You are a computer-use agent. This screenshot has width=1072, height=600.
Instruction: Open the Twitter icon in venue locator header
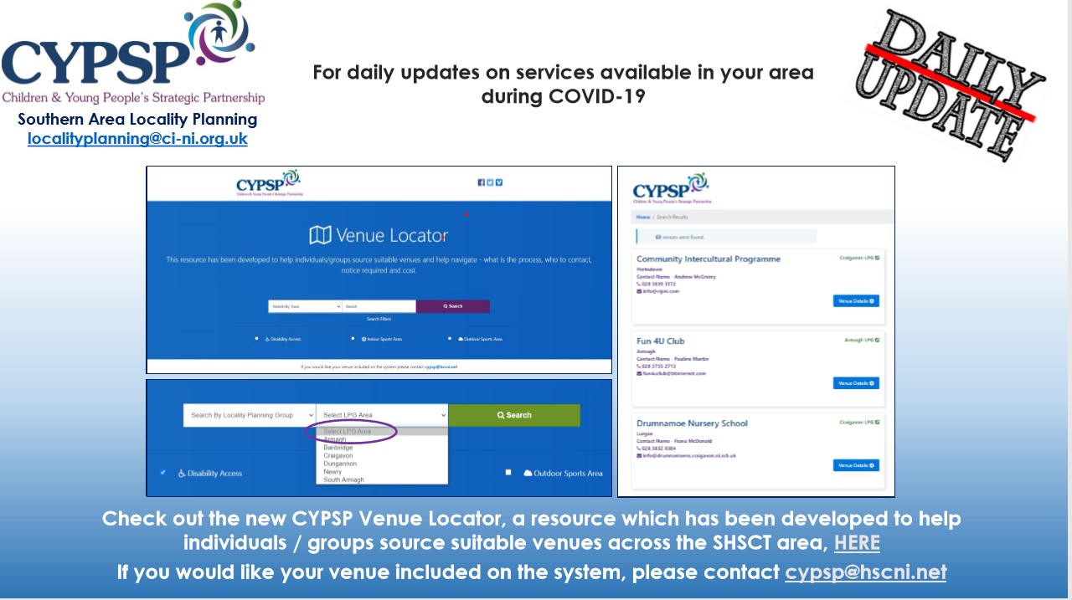click(490, 182)
